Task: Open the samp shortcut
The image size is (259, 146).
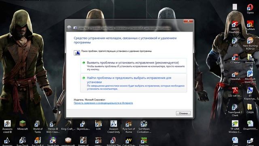Action: click(x=98, y=142)
